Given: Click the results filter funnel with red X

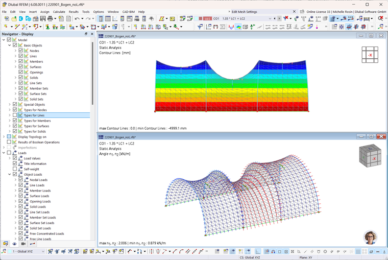Looking at the screenshot, I should [x=286, y=18].
